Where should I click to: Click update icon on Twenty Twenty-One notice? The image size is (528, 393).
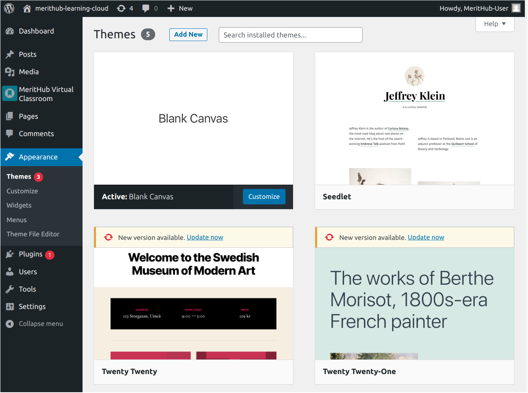coord(329,237)
